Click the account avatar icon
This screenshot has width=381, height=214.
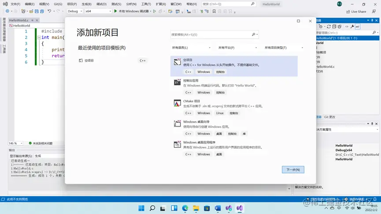tap(340, 4)
